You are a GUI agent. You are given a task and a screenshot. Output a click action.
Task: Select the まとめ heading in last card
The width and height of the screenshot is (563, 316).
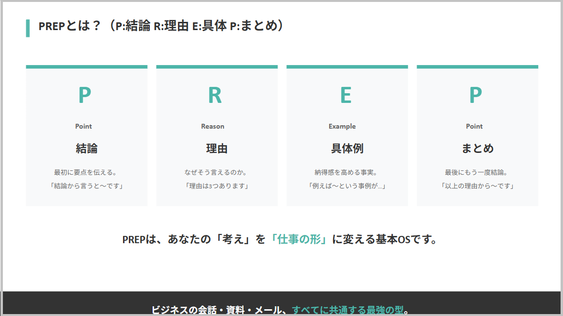point(477,148)
